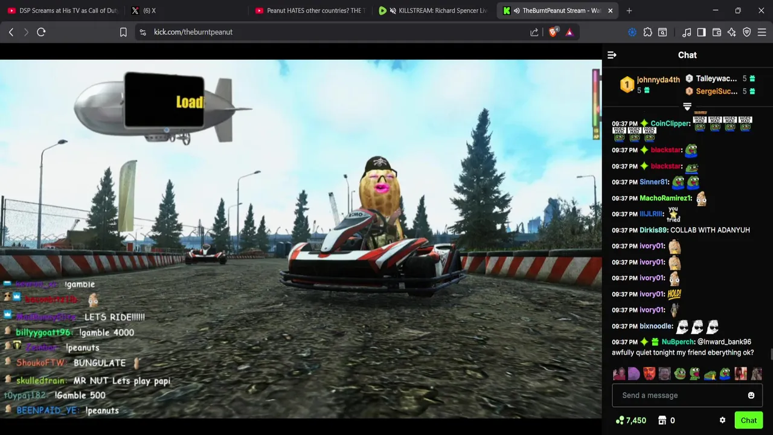The width and height of the screenshot is (773, 435).
Task: Open Talleywac... leaderboard entry
Action: (720, 79)
